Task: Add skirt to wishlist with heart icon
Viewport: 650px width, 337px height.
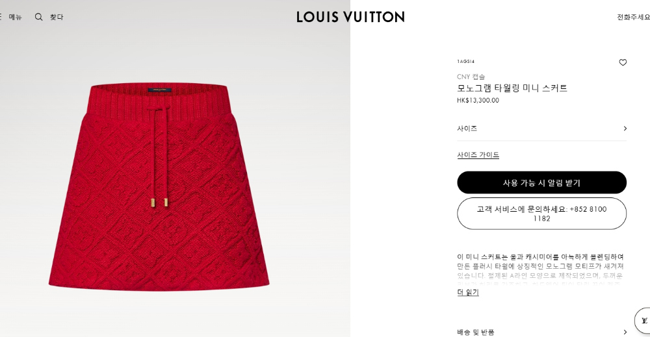Action: [x=623, y=62]
